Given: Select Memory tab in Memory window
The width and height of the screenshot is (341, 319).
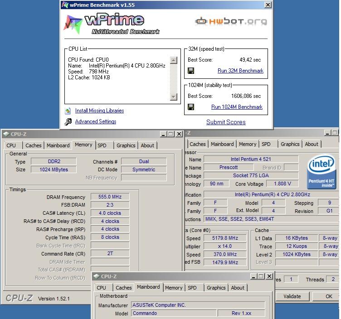Looking at the screenshot, I should (x=83, y=145).
